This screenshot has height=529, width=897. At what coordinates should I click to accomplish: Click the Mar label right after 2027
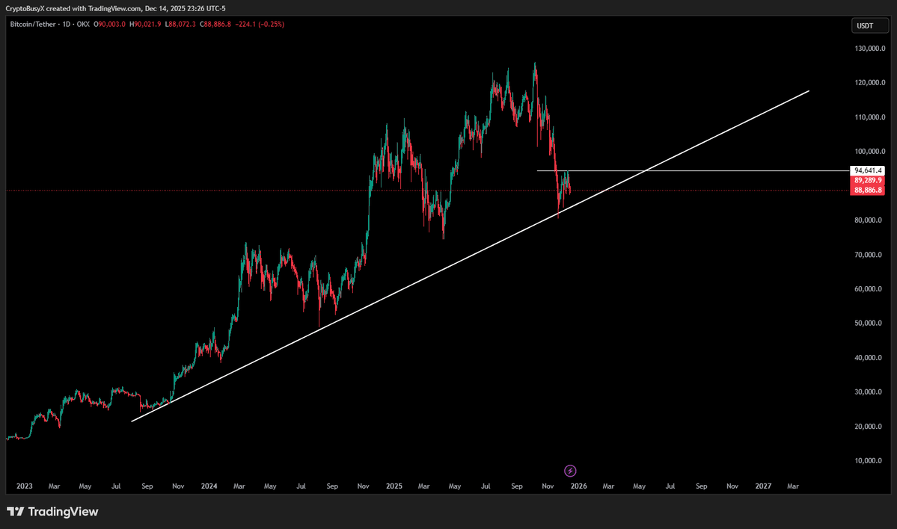click(x=793, y=486)
